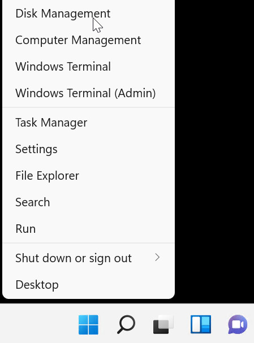This screenshot has height=343, width=254.
Task: Open the Run dialog entry
Action: tap(88, 229)
